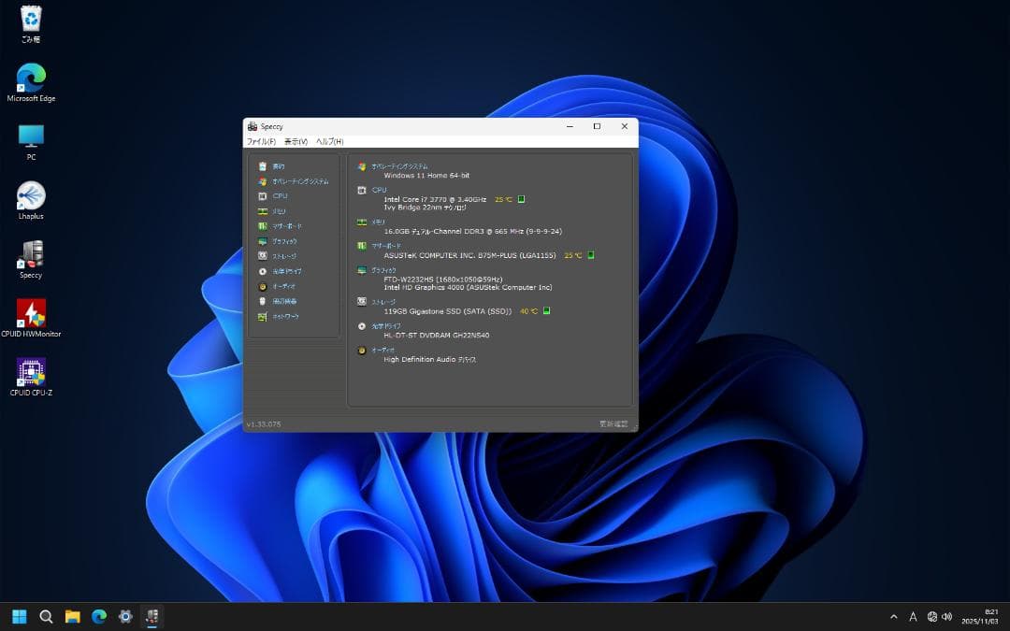The width and height of the screenshot is (1010, 631).
Task: Select ネットワーク (Network) in the sidebar
Action: [285, 317]
